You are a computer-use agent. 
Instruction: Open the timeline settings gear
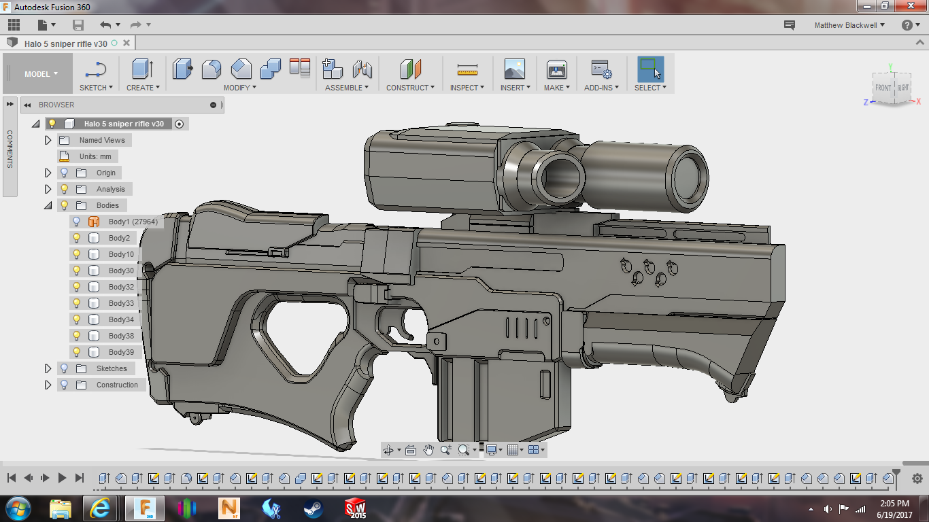point(917,478)
